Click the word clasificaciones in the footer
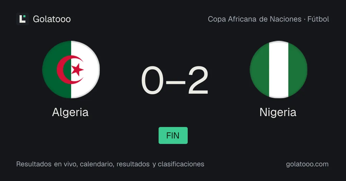 tap(181, 164)
